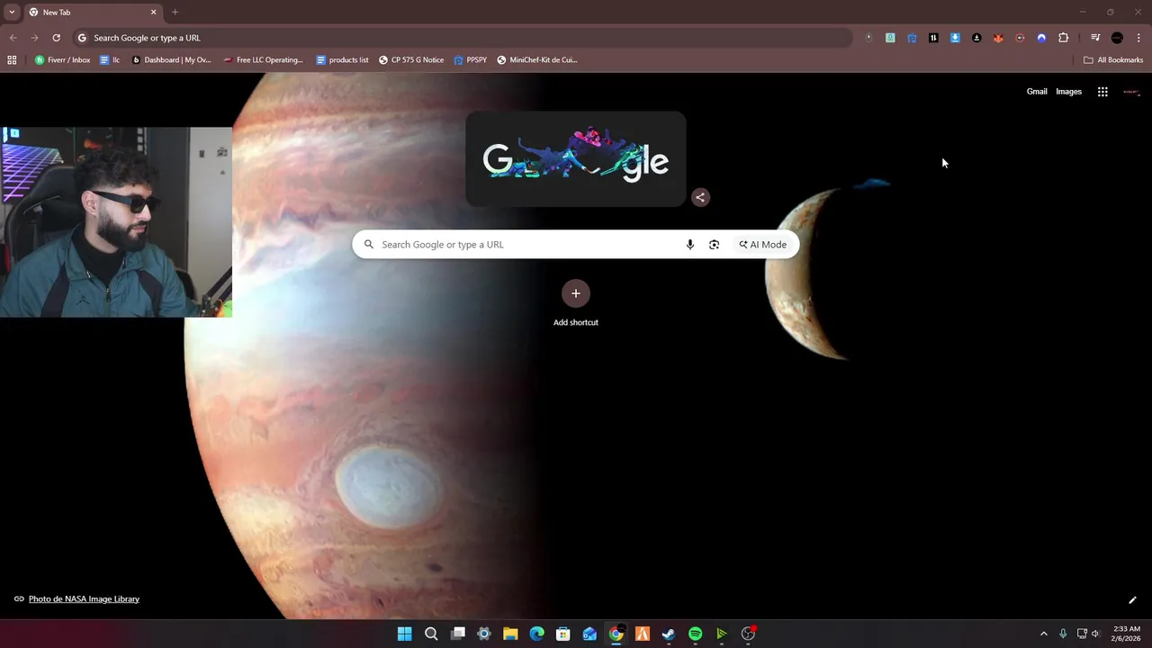Reload the current page
The width and height of the screenshot is (1152, 648).
[56, 38]
